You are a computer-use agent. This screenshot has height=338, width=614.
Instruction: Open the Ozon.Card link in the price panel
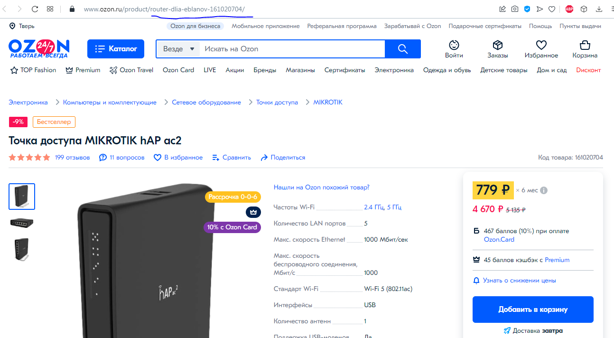click(499, 239)
